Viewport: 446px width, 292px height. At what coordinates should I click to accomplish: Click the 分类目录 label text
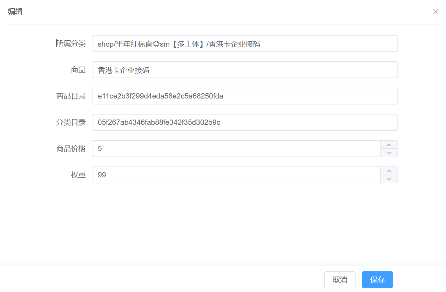tap(71, 122)
